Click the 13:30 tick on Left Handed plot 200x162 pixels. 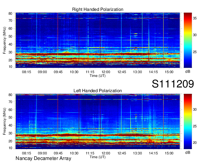point(138,153)
